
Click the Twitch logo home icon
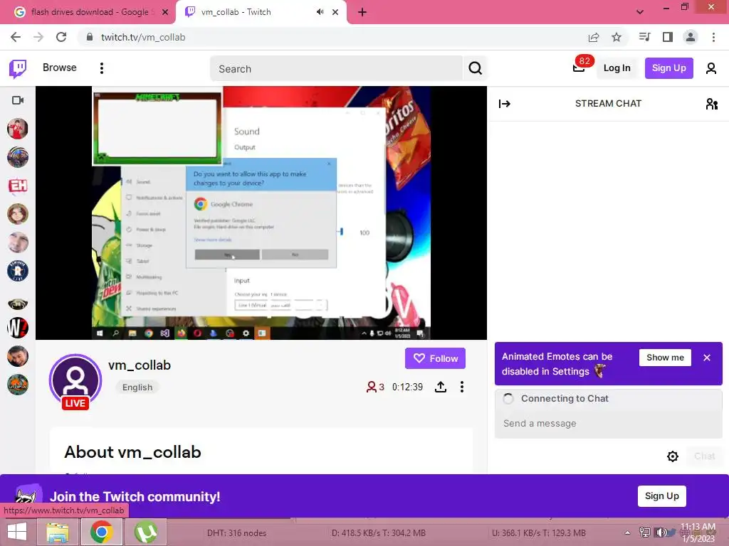18,69
